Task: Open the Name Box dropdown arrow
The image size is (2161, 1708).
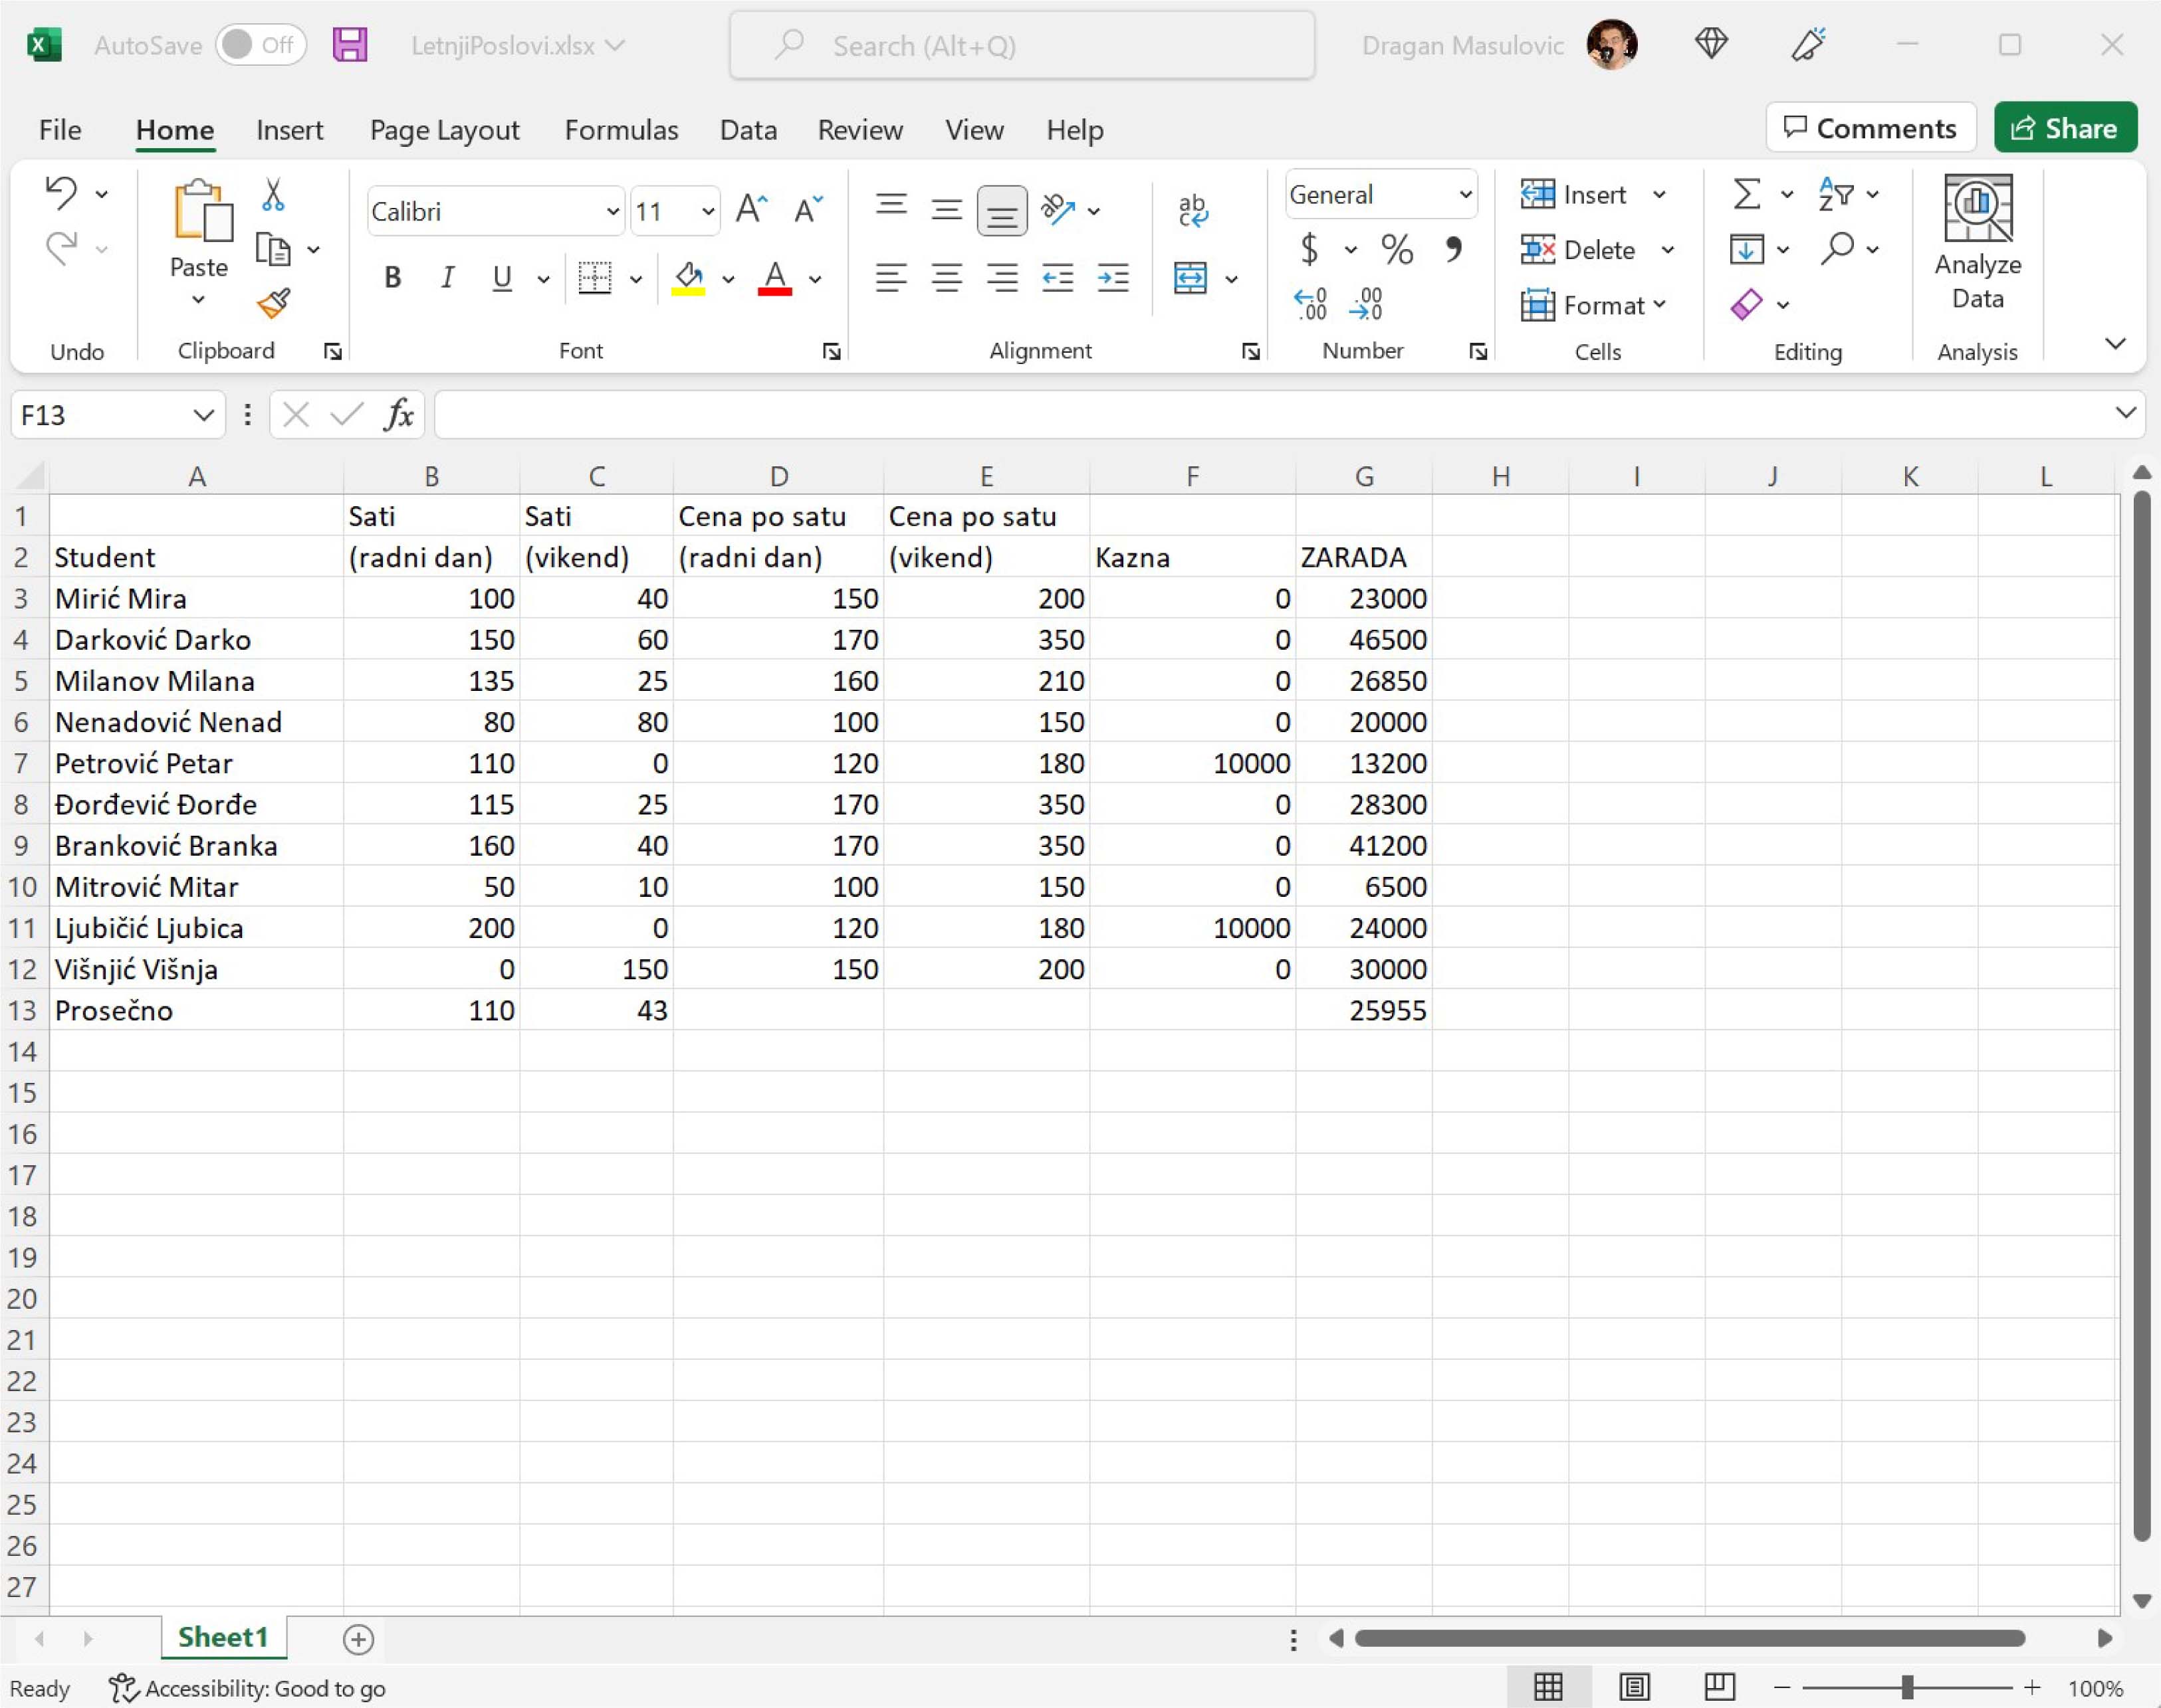Action: (x=203, y=415)
